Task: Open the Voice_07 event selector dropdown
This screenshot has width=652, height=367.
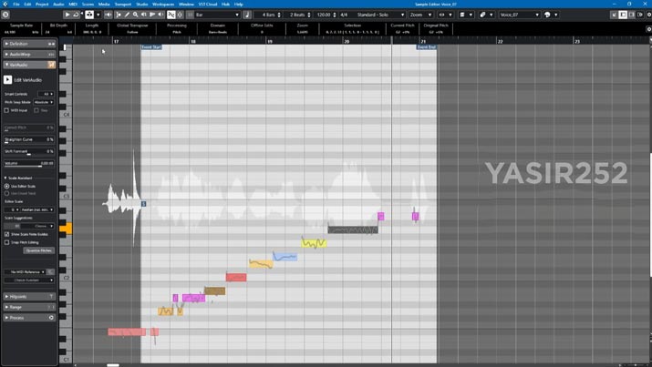Action: tap(519, 15)
